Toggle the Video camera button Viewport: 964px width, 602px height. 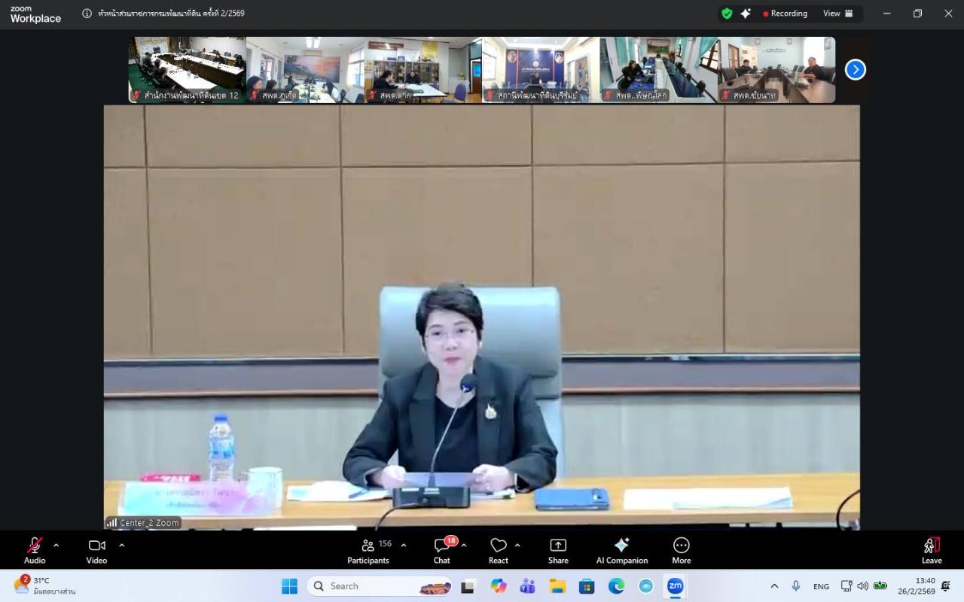96,549
